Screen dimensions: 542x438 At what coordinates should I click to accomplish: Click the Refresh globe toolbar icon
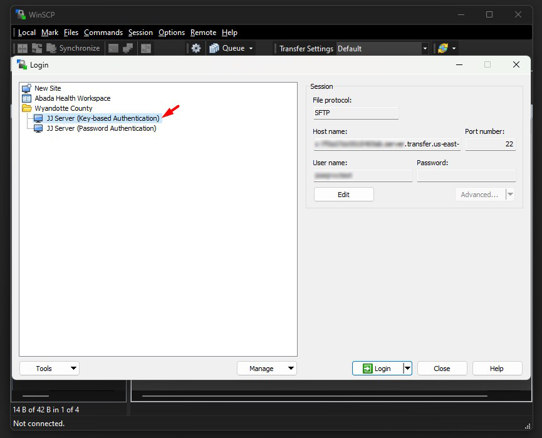443,48
